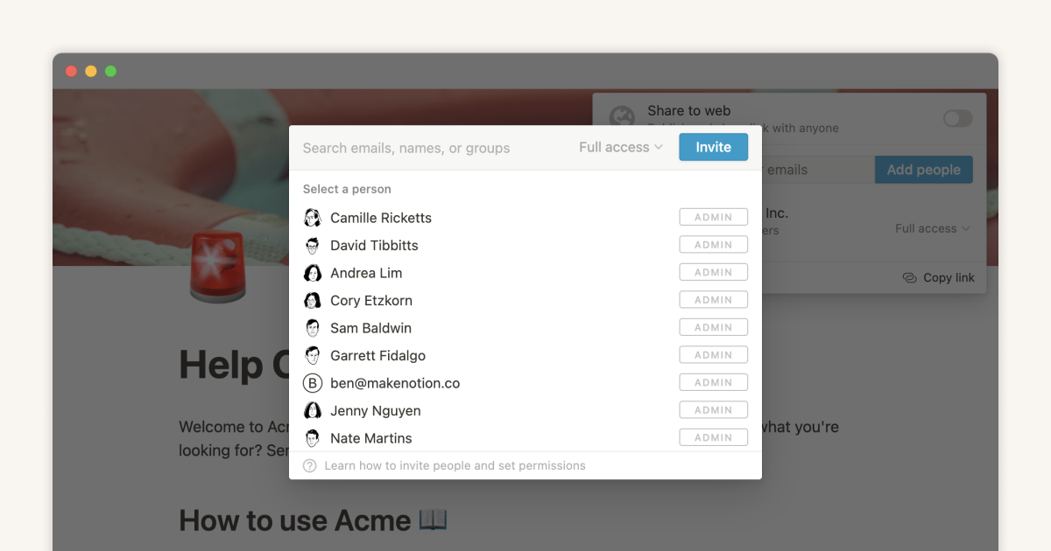Open the Full access dropdown beside Invite
This screenshot has height=551, width=1051.
pyautogui.click(x=620, y=147)
